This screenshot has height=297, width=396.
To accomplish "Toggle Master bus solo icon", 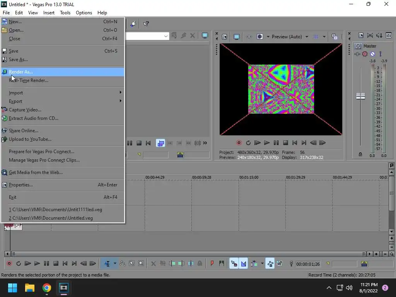I will click(x=381, y=54).
